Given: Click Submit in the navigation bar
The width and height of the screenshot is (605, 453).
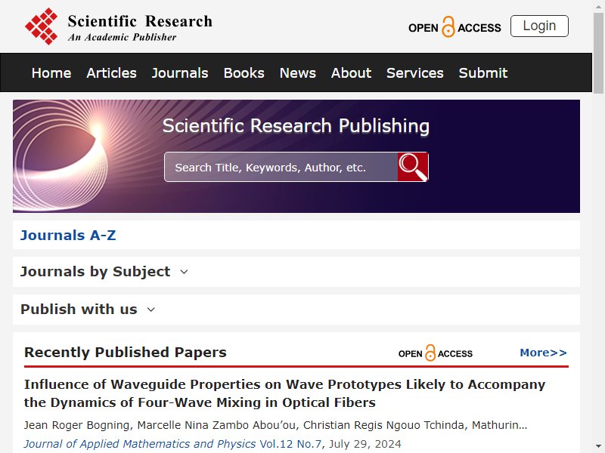Looking at the screenshot, I should [x=483, y=72].
